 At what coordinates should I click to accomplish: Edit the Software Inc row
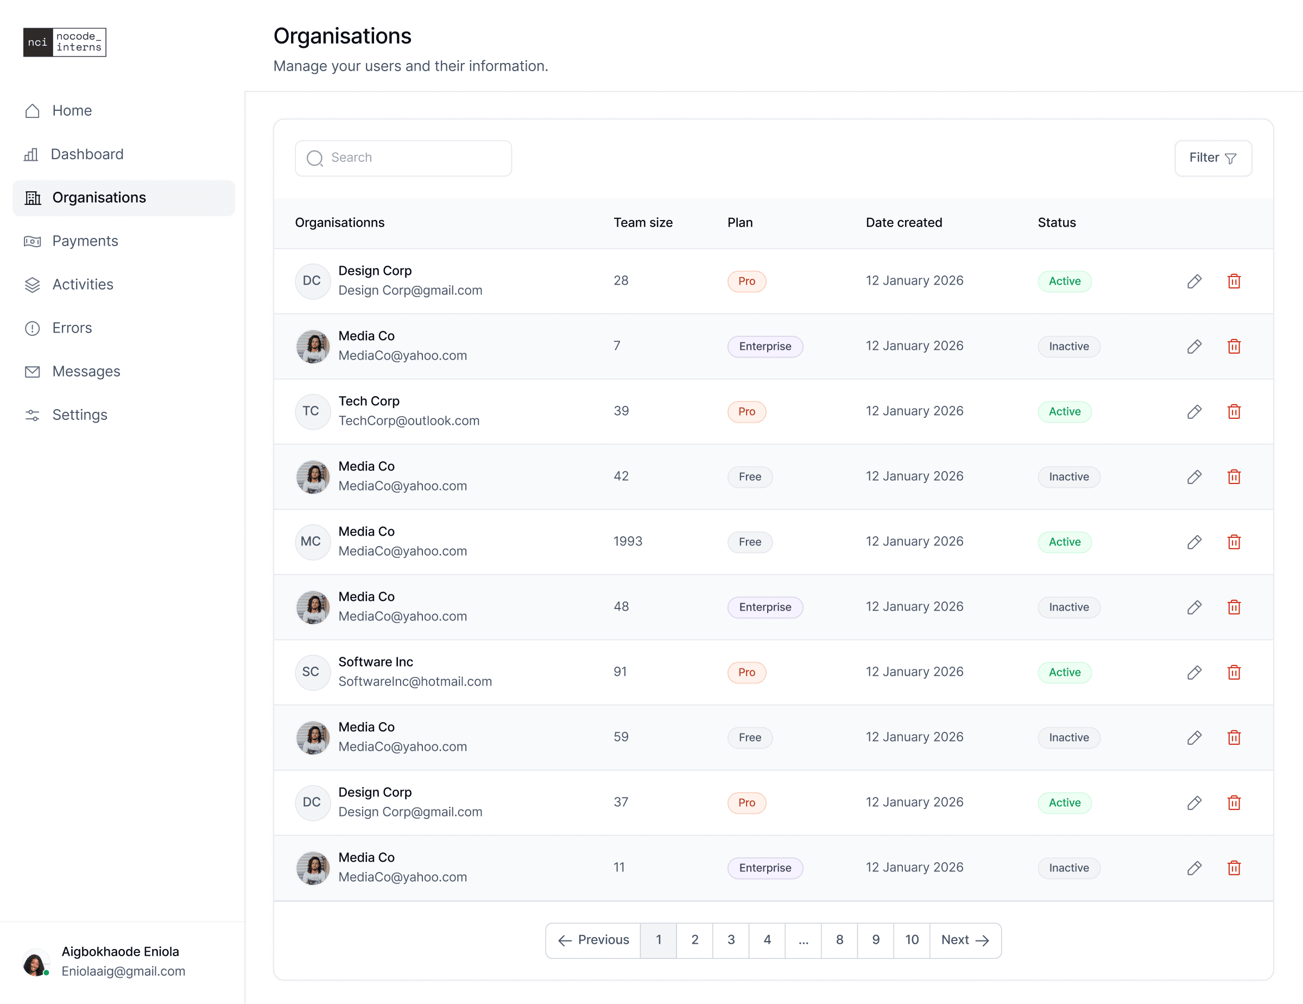coord(1194,672)
